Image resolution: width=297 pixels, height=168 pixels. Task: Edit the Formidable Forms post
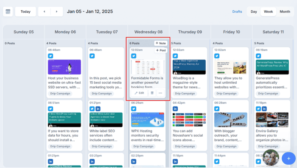(139, 93)
